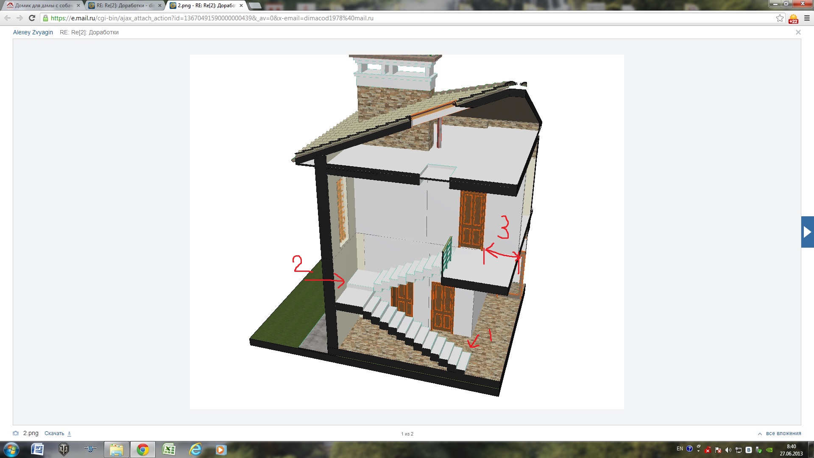The height and width of the screenshot is (458, 814).
Task: Open World of Tanks taskbar icon
Action: point(64,450)
